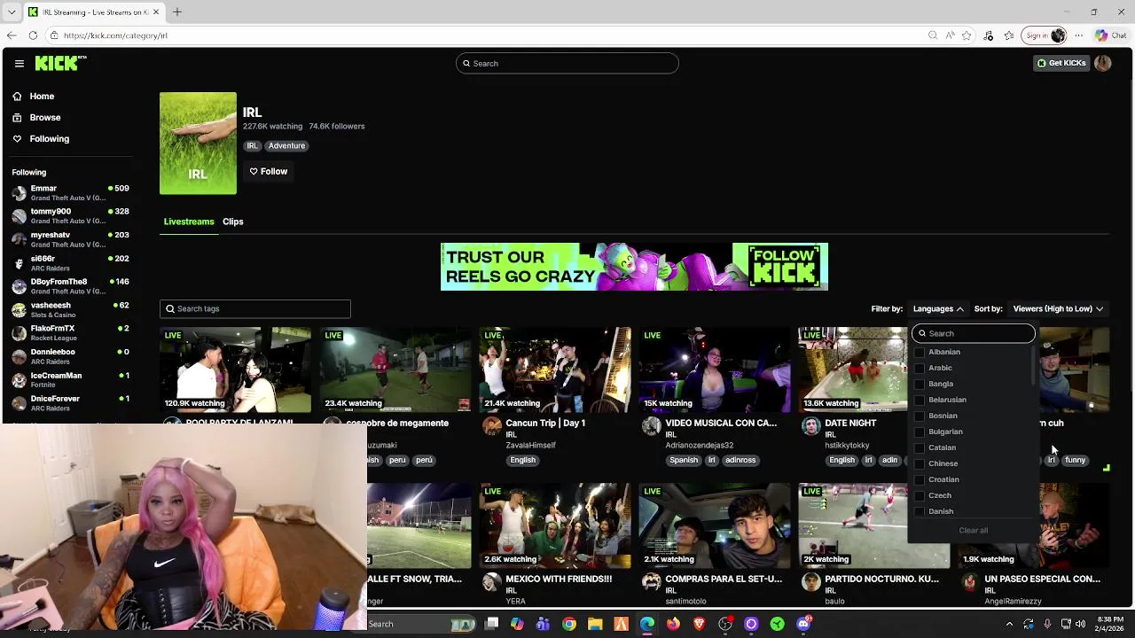Screen dimensions: 1135x638
Task: Open a new browser tab
Action: click(x=176, y=12)
